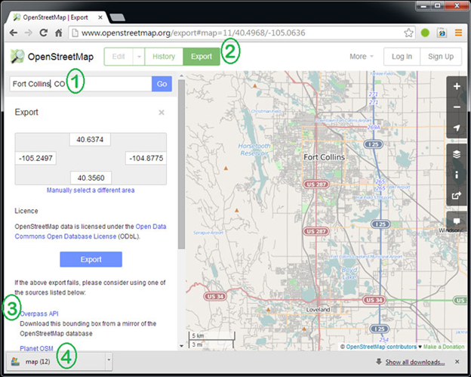Click the east longitude field -104.8775
471x377 pixels.
[146, 158]
